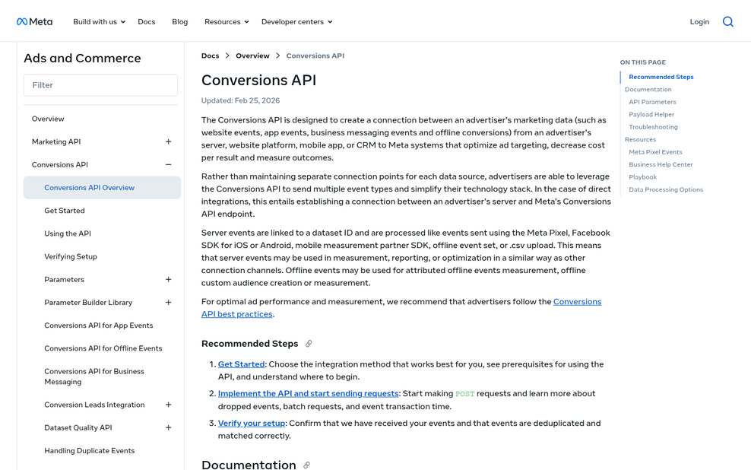
Task: Jump to Troubleshooting in page outline
Action: (x=653, y=127)
